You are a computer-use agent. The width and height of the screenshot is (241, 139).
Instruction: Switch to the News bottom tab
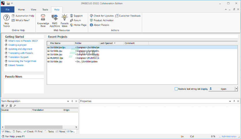[x=61, y=132]
